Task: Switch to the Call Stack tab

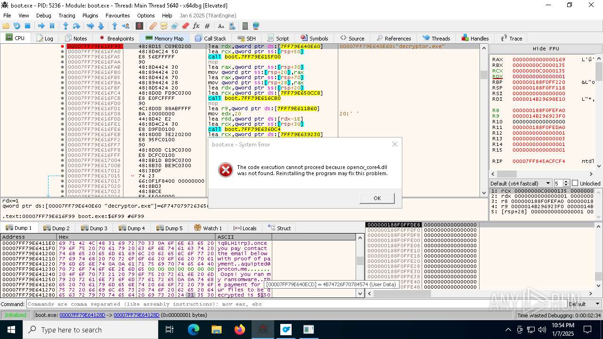Action: [x=211, y=38]
